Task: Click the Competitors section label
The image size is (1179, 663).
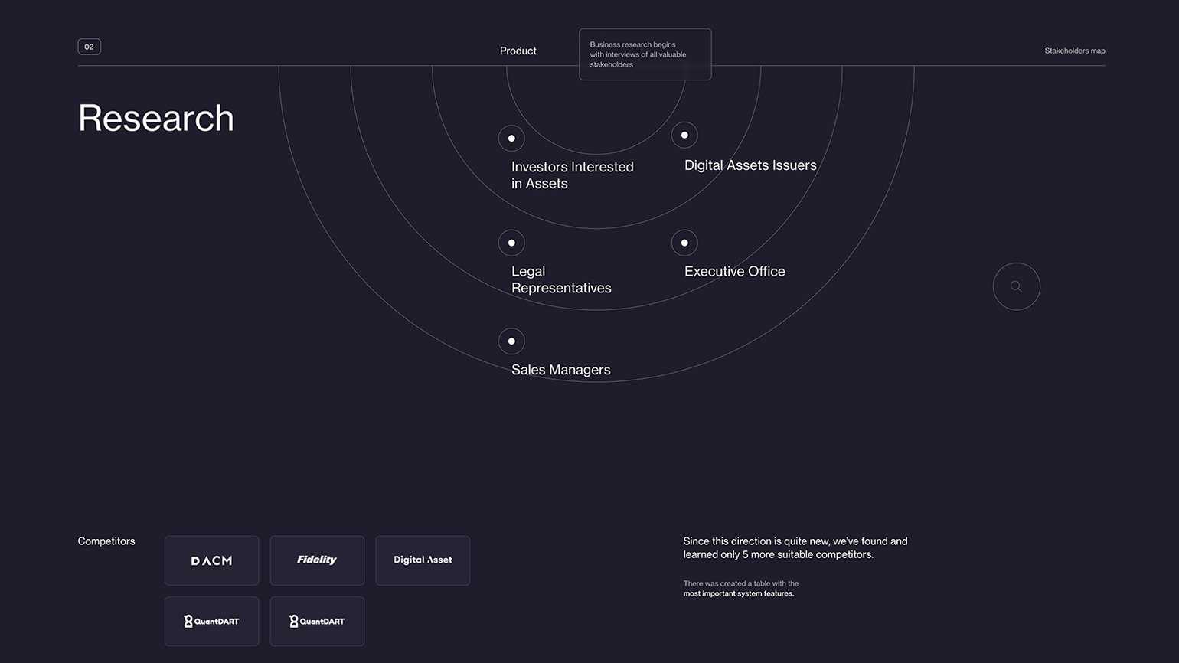Action: point(106,541)
